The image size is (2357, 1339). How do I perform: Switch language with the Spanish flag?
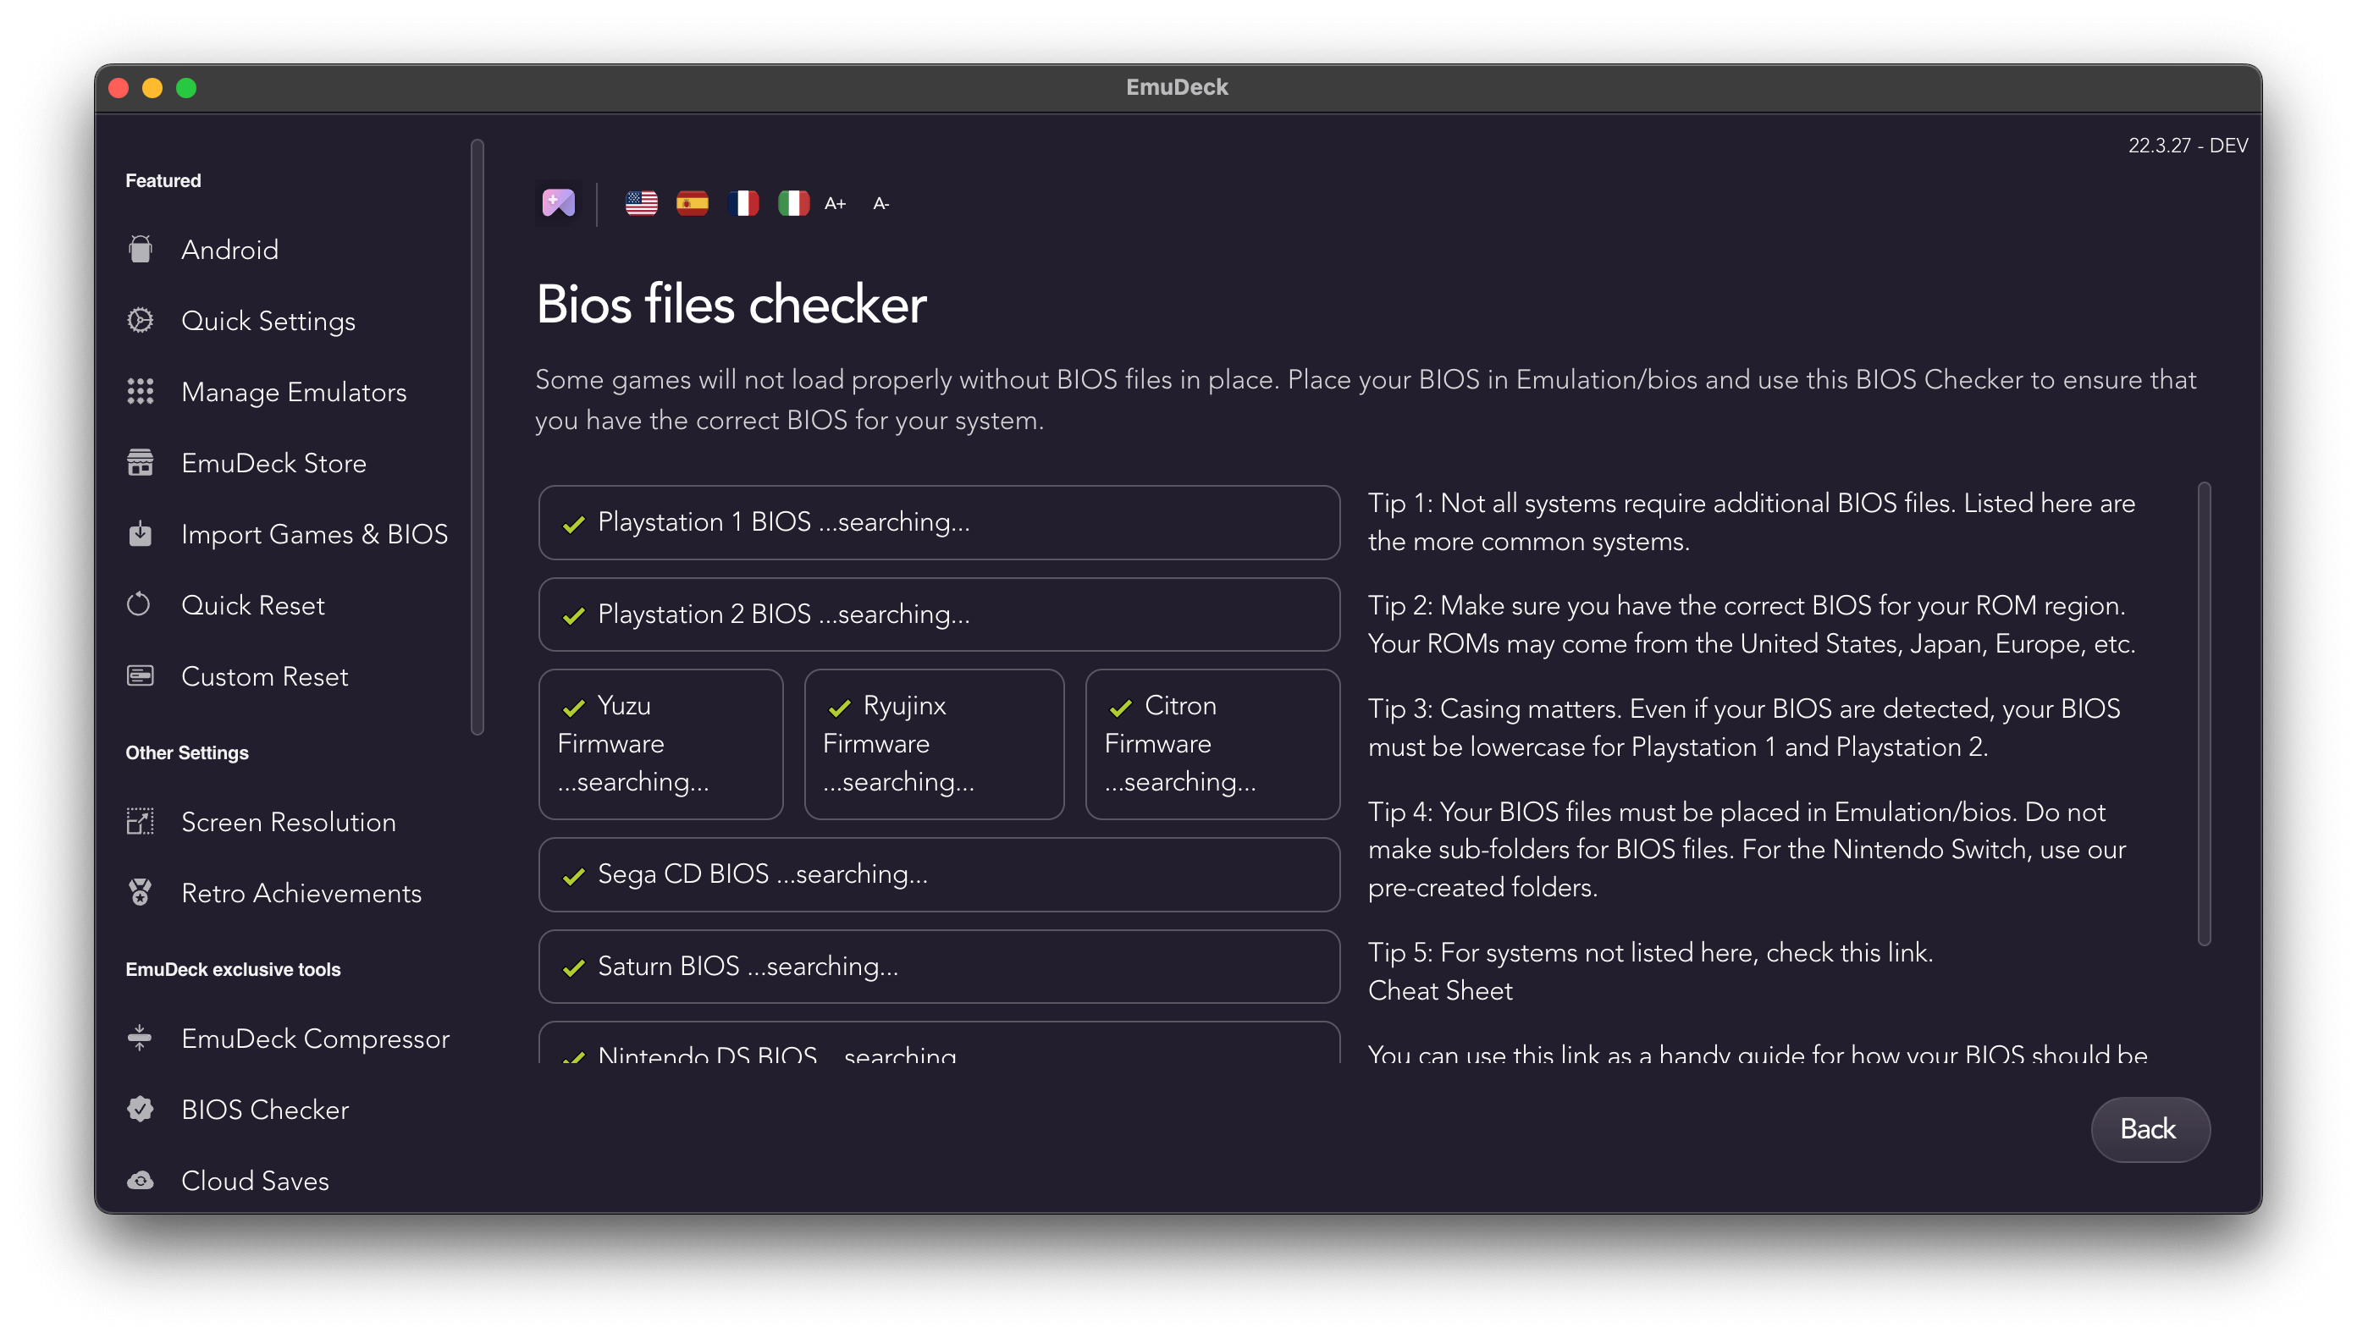click(692, 202)
